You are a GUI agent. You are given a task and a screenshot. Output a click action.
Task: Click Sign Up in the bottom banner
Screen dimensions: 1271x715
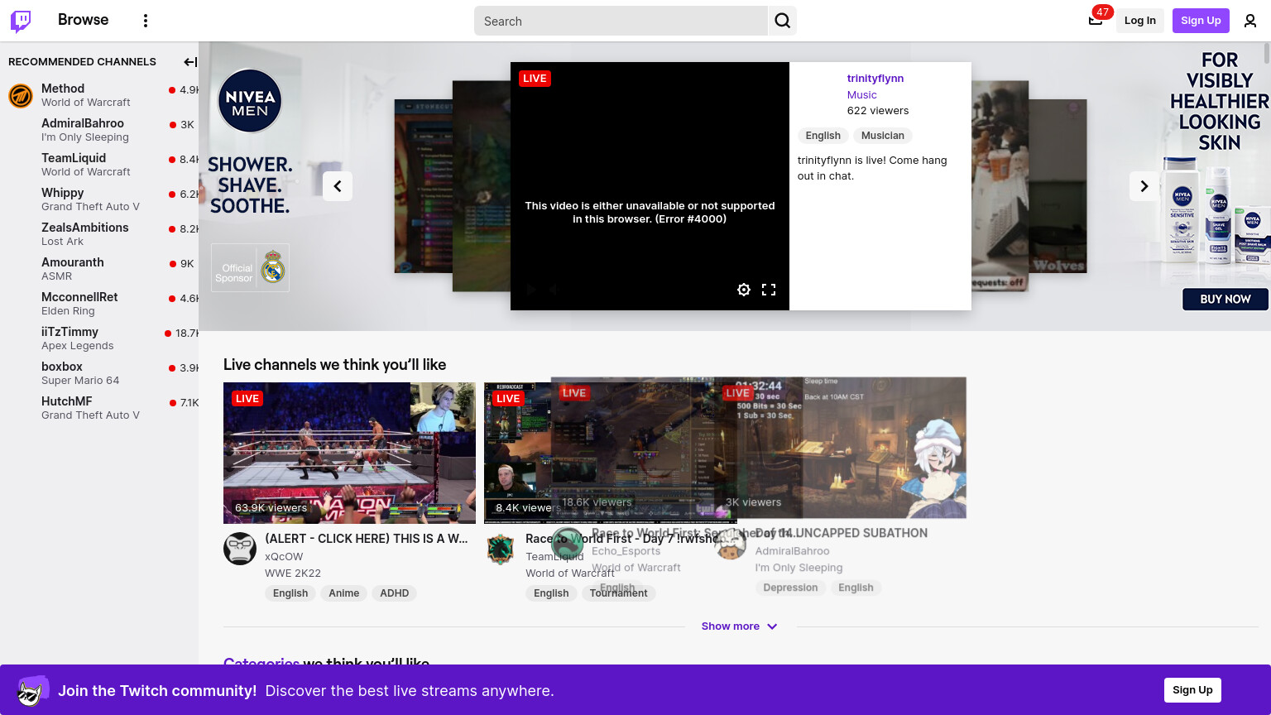coord(1192,690)
